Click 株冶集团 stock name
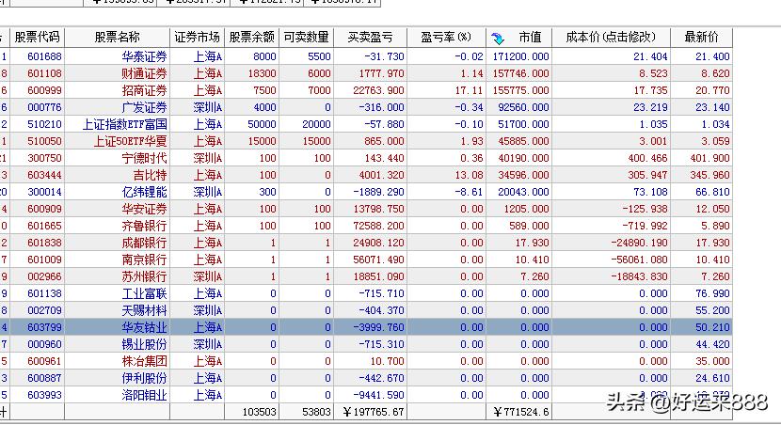 click(145, 361)
